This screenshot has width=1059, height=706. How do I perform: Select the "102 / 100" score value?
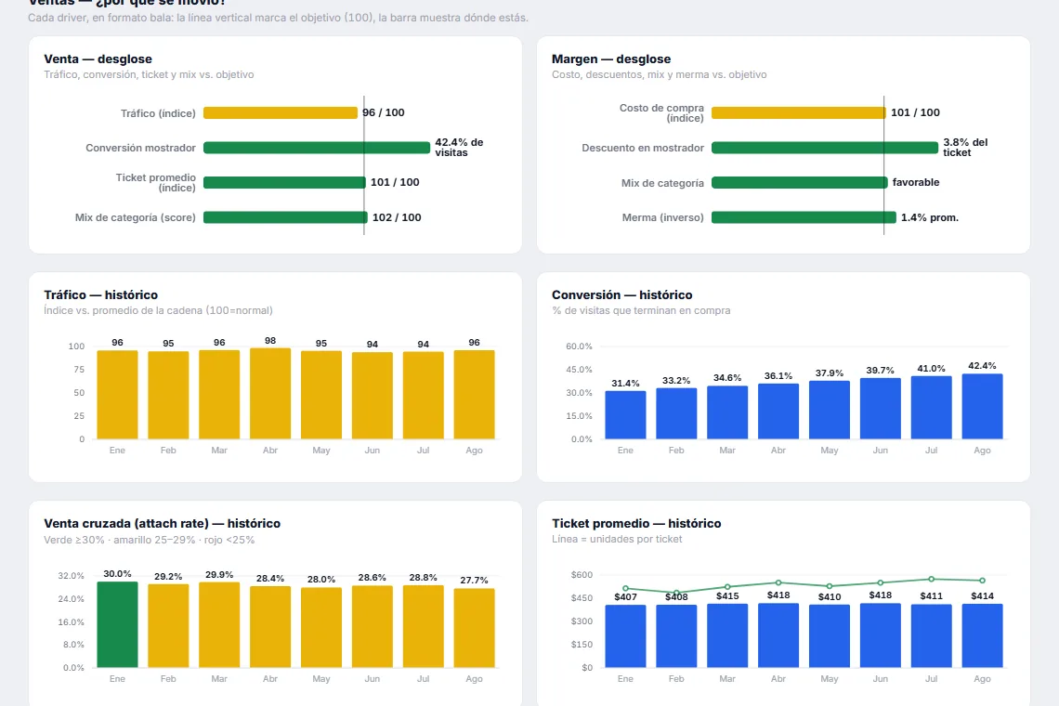click(398, 217)
